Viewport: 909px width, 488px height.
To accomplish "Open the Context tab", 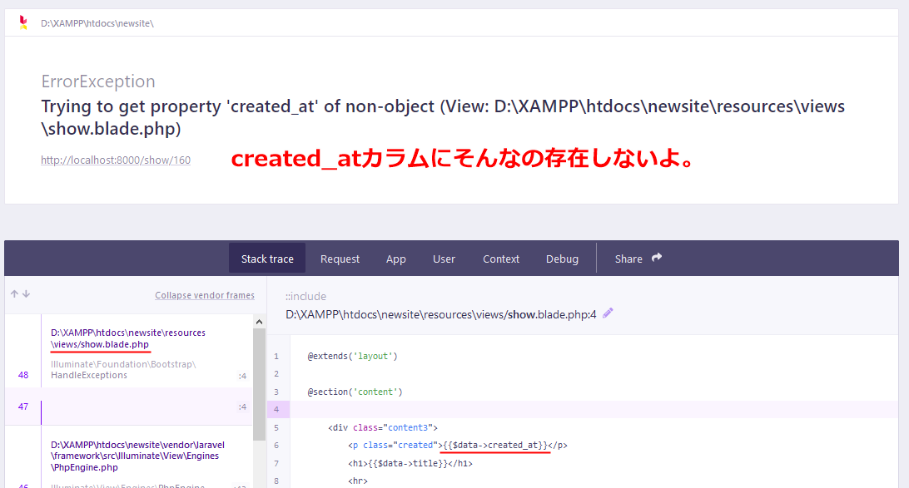I will click(x=501, y=259).
